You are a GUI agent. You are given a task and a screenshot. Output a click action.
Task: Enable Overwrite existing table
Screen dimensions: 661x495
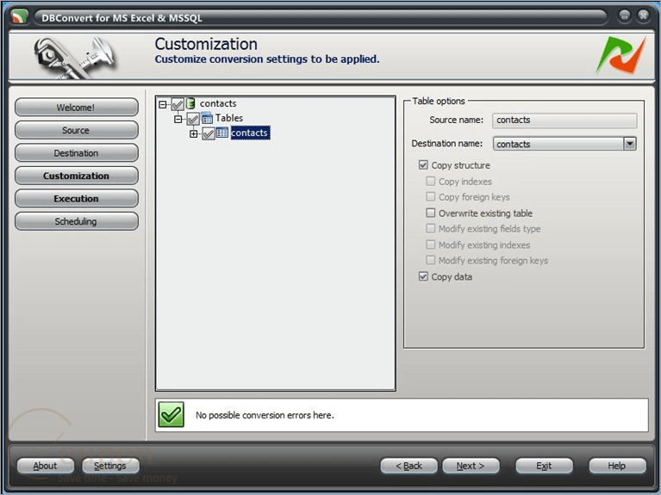tap(430, 213)
